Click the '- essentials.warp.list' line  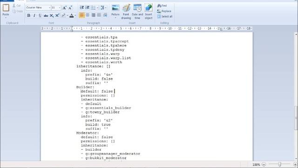[106, 58]
